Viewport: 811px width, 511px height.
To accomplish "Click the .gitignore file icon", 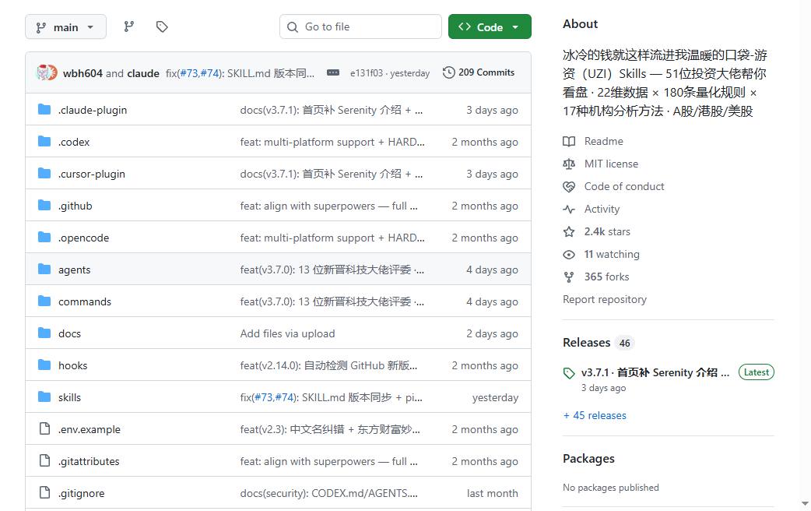I will point(45,493).
